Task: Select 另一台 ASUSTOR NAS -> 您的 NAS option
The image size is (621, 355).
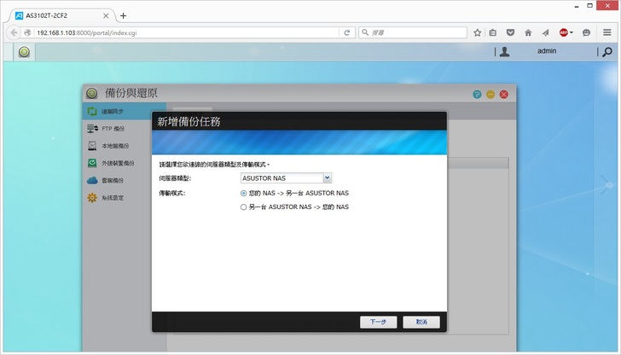Action: coord(244,207)
